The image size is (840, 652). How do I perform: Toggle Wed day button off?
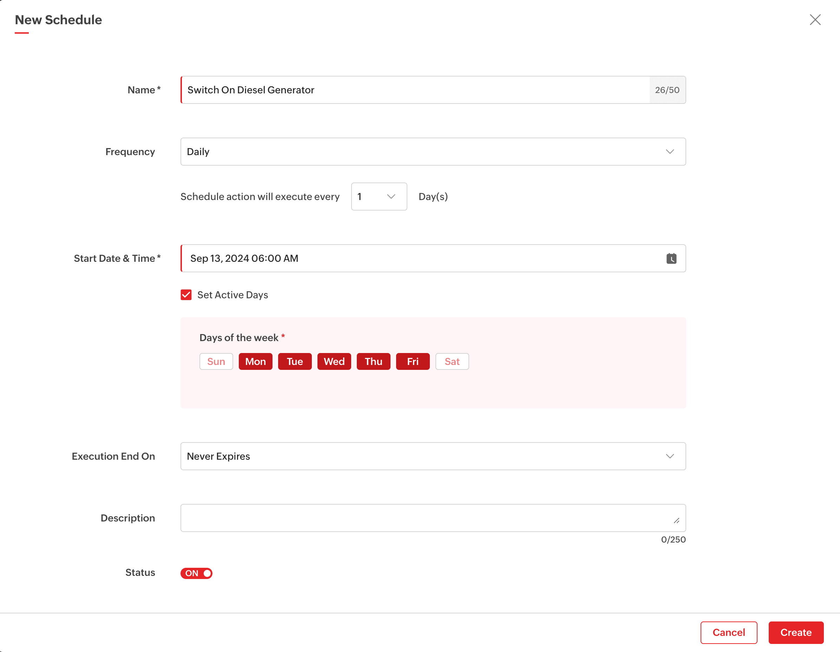[x=334, y=361]
